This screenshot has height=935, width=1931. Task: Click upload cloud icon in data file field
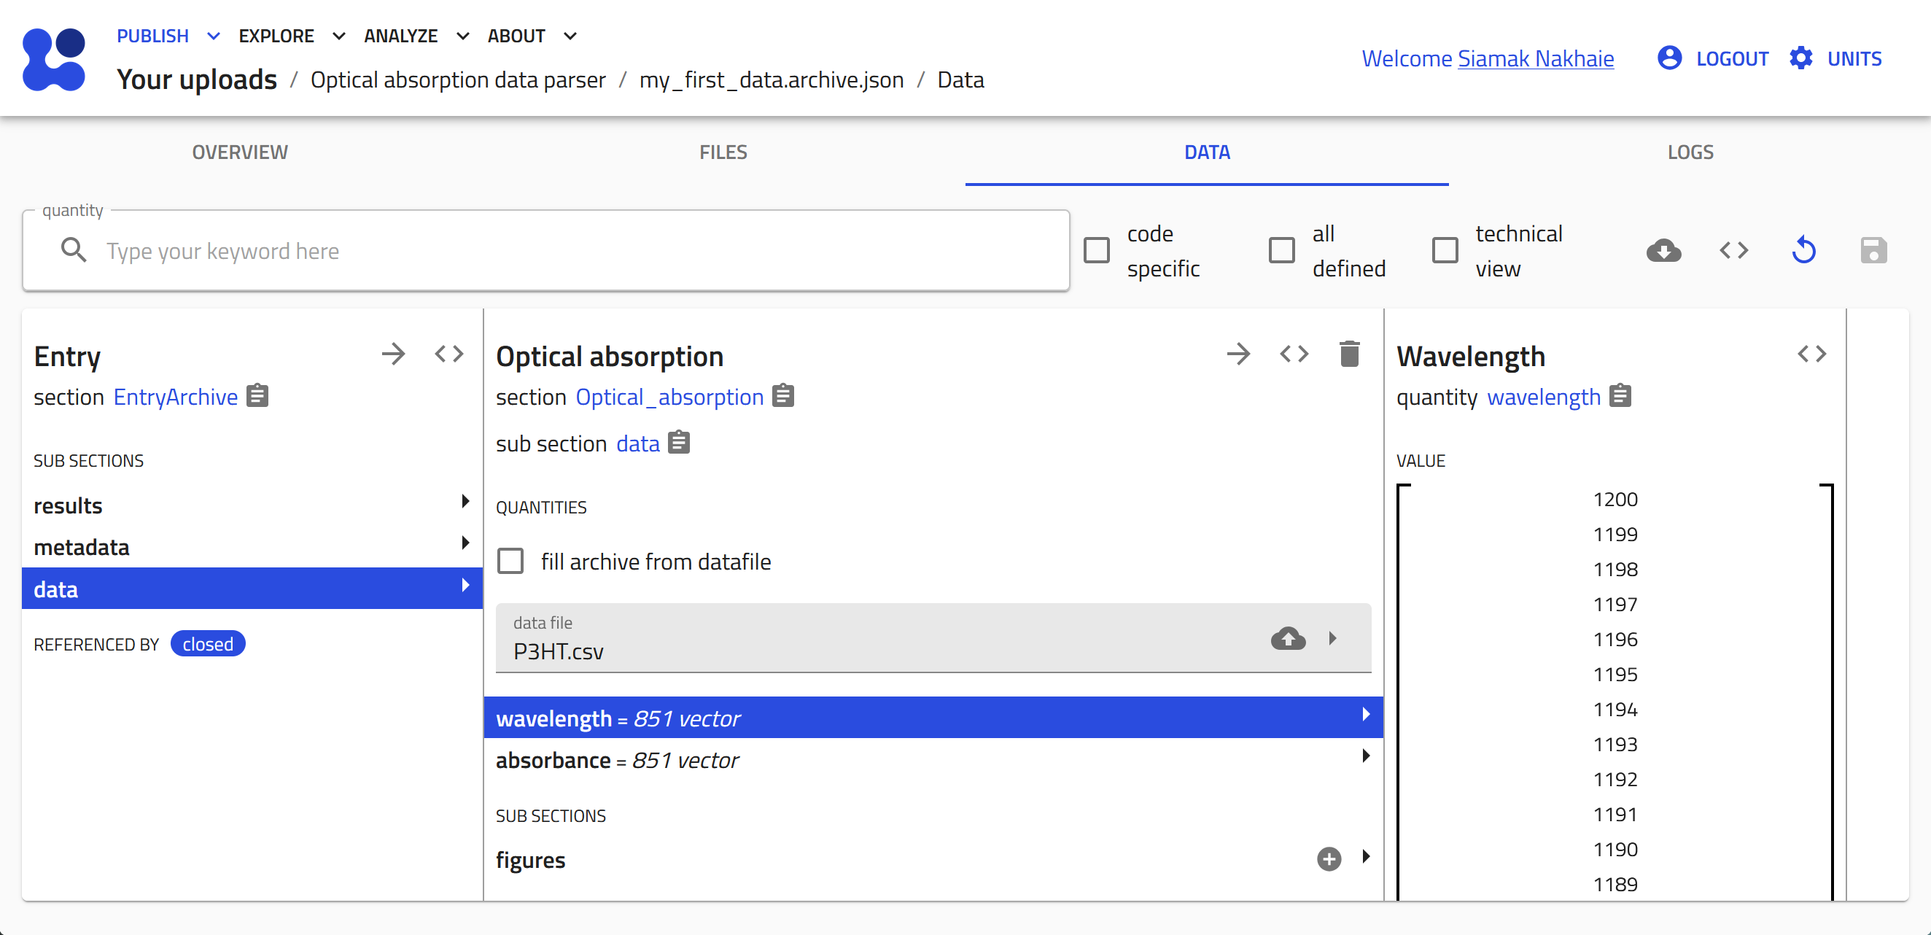point(1288,638)
